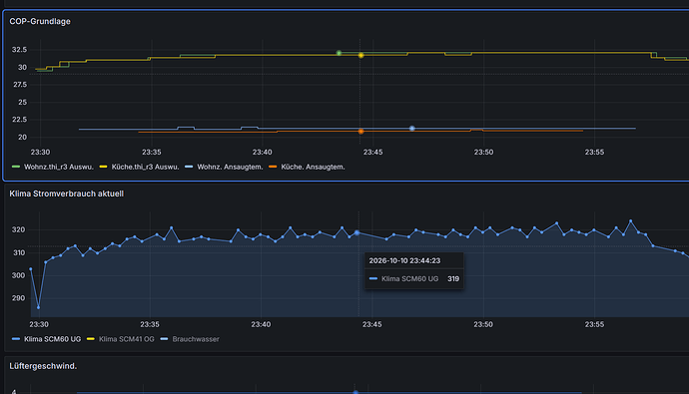
Task: Click the green highlighted data point in COP-Grundlage
Action: pyautogui.click(x=339, y=53)
